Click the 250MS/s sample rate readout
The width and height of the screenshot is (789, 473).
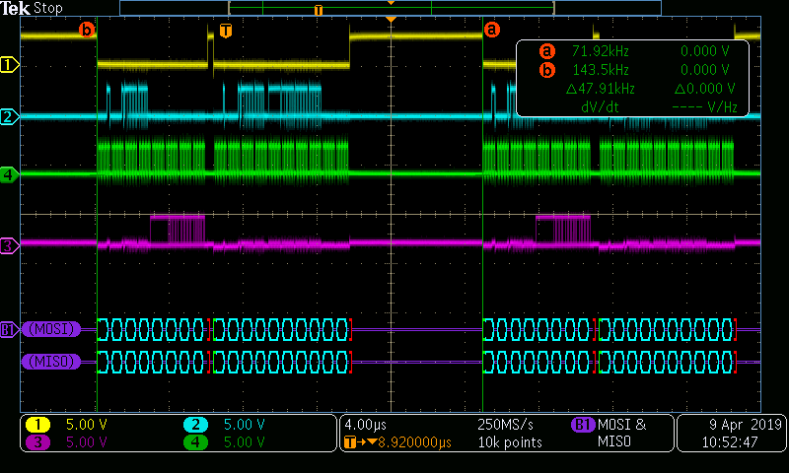click(x=505, y=425)
